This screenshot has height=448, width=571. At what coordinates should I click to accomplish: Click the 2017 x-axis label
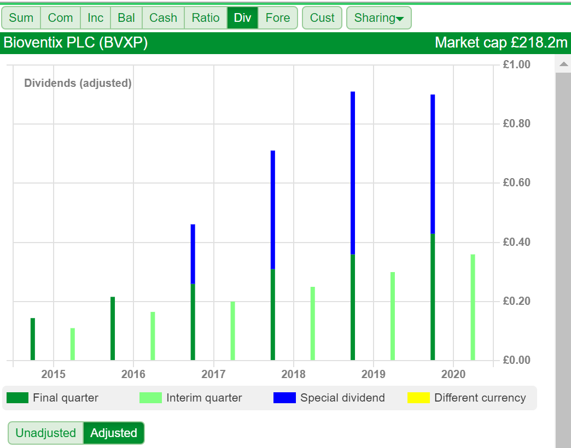tap(213, 374)
